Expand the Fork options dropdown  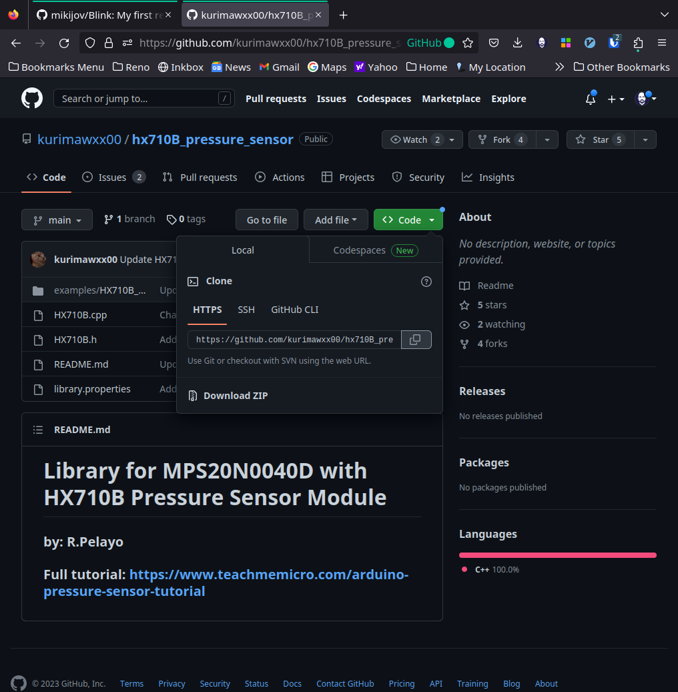click(x=547, y=140)
